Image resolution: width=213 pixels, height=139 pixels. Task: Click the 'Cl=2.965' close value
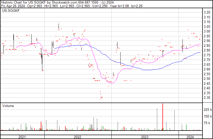click(83, 6)
